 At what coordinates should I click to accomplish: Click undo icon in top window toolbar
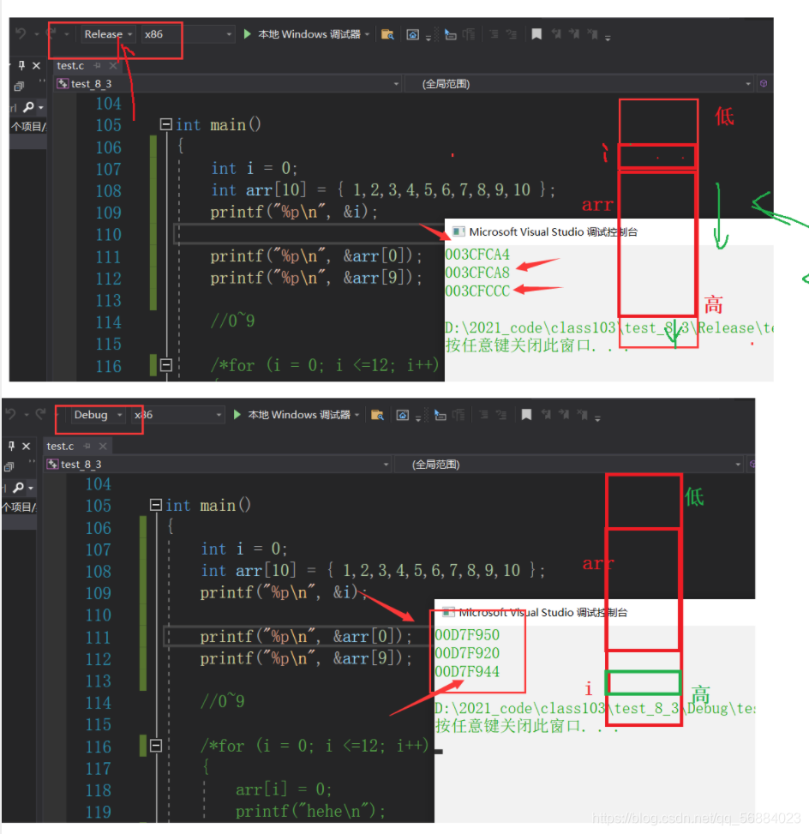point(21,33)
